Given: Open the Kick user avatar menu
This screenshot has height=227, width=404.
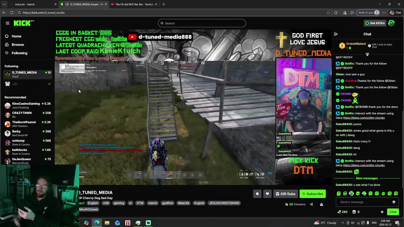Looking at the screenshot, I should [x=391, y=23].
